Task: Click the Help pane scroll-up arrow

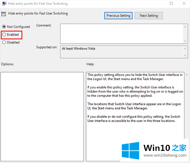Action: (x=187, y=75)
